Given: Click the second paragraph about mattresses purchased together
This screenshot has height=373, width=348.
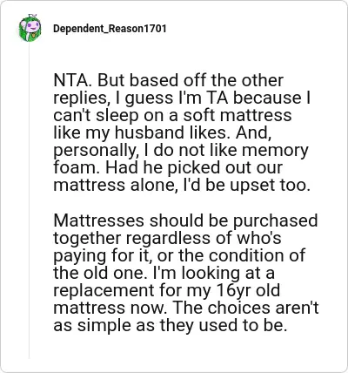Looking at the screenshot, I should click(x=185, y=273).
